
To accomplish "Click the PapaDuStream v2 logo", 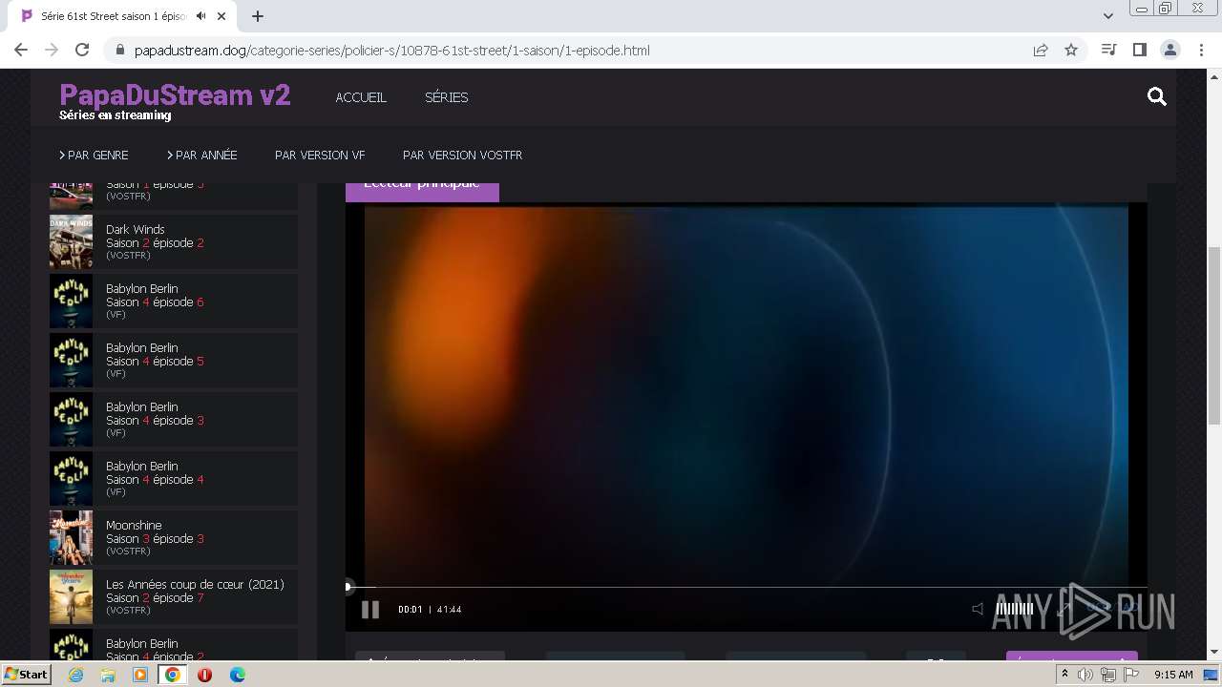I will point(175,94).
